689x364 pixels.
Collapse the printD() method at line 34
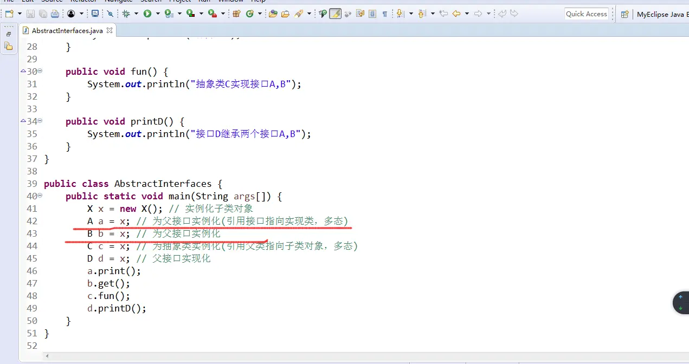coord(40,121)
